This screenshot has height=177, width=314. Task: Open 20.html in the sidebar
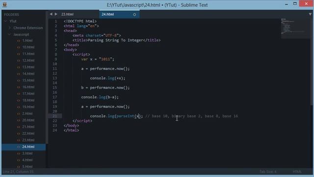click(28, 120)
